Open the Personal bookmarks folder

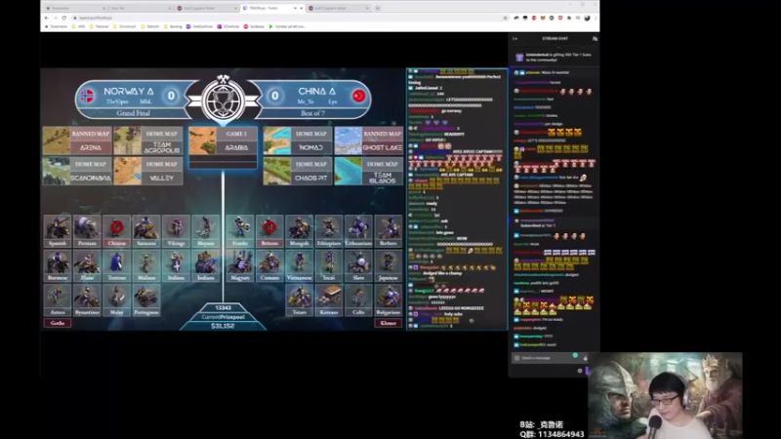pyautogui.click(x=100, y=26)
